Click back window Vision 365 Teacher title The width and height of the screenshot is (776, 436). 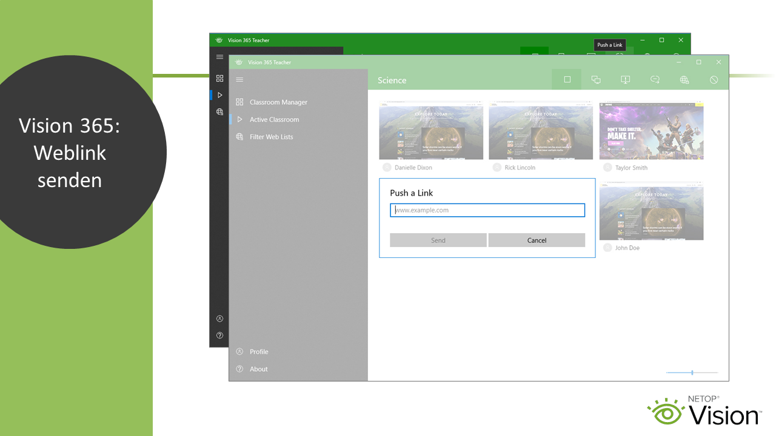(249, 41)
